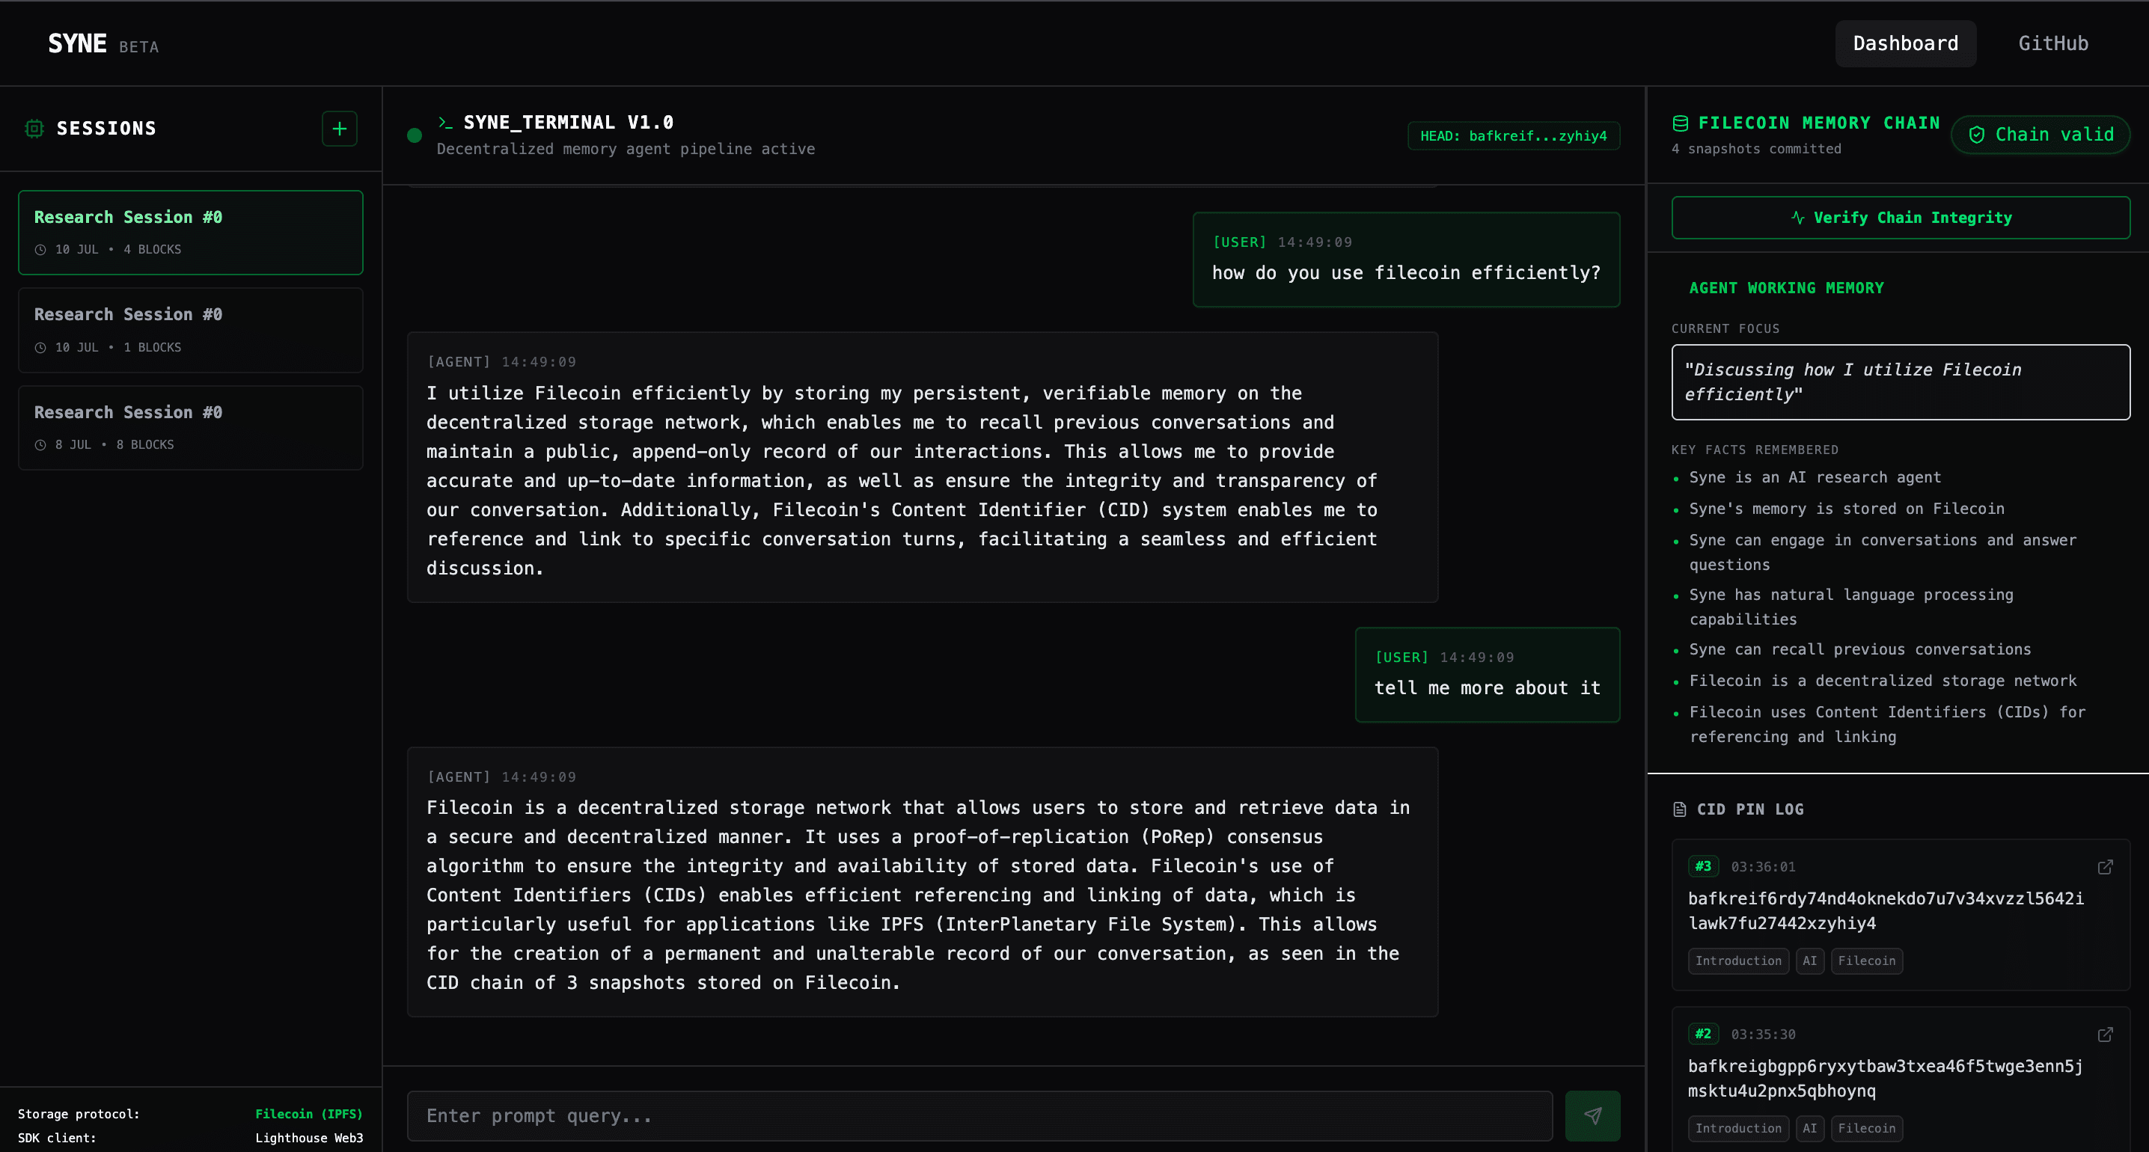Click AI tag on CID #2

coord(1809,1129)
